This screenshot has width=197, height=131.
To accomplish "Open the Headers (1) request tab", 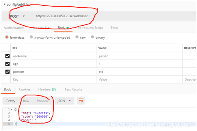I will 40,28.
